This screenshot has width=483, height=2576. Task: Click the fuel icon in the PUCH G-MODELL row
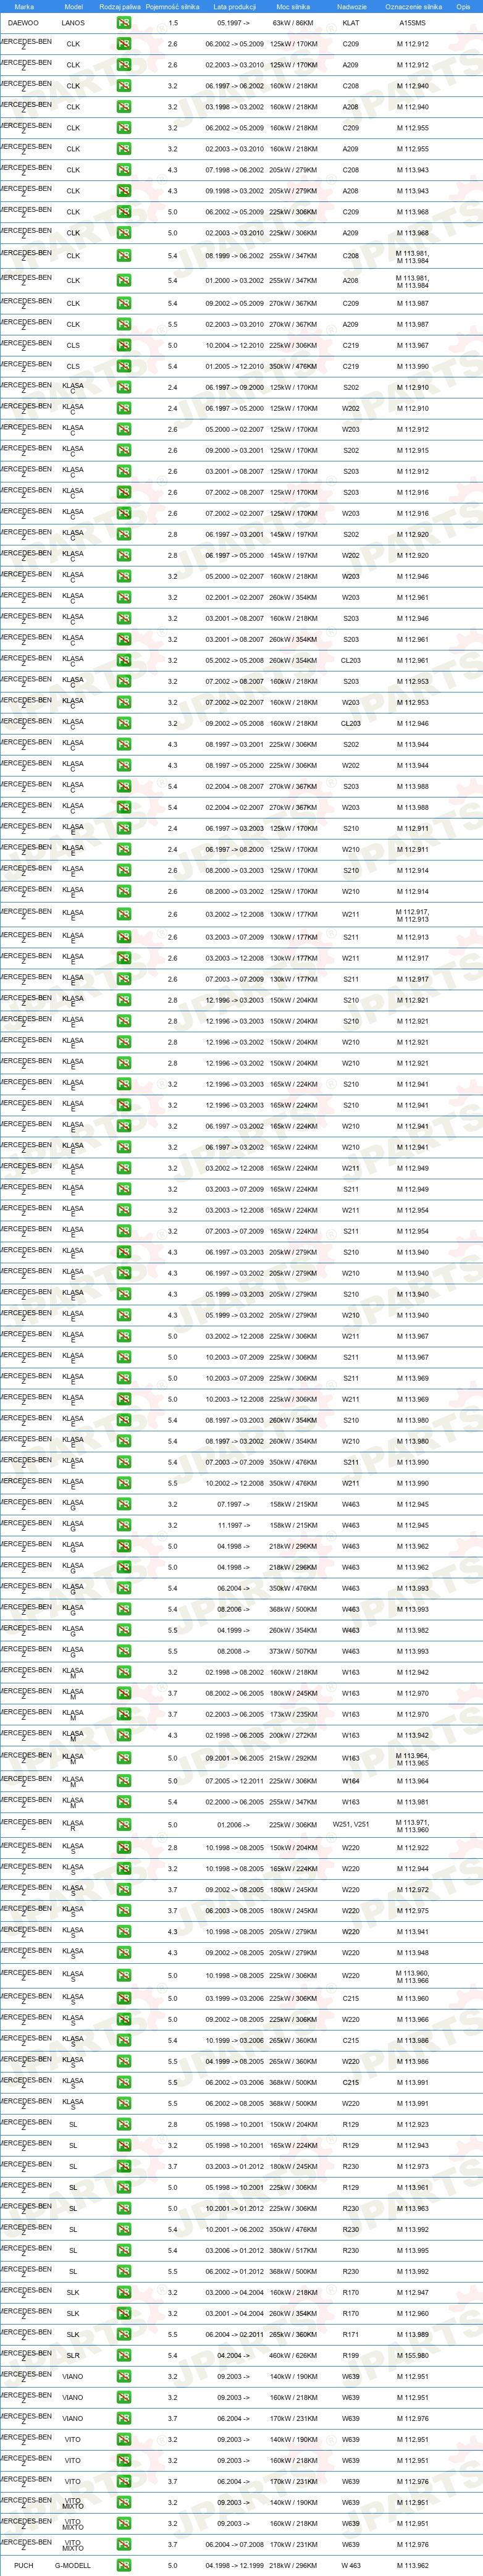coord(123,2565)
